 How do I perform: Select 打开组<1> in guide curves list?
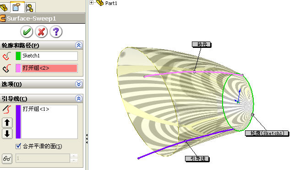point(36,109)
